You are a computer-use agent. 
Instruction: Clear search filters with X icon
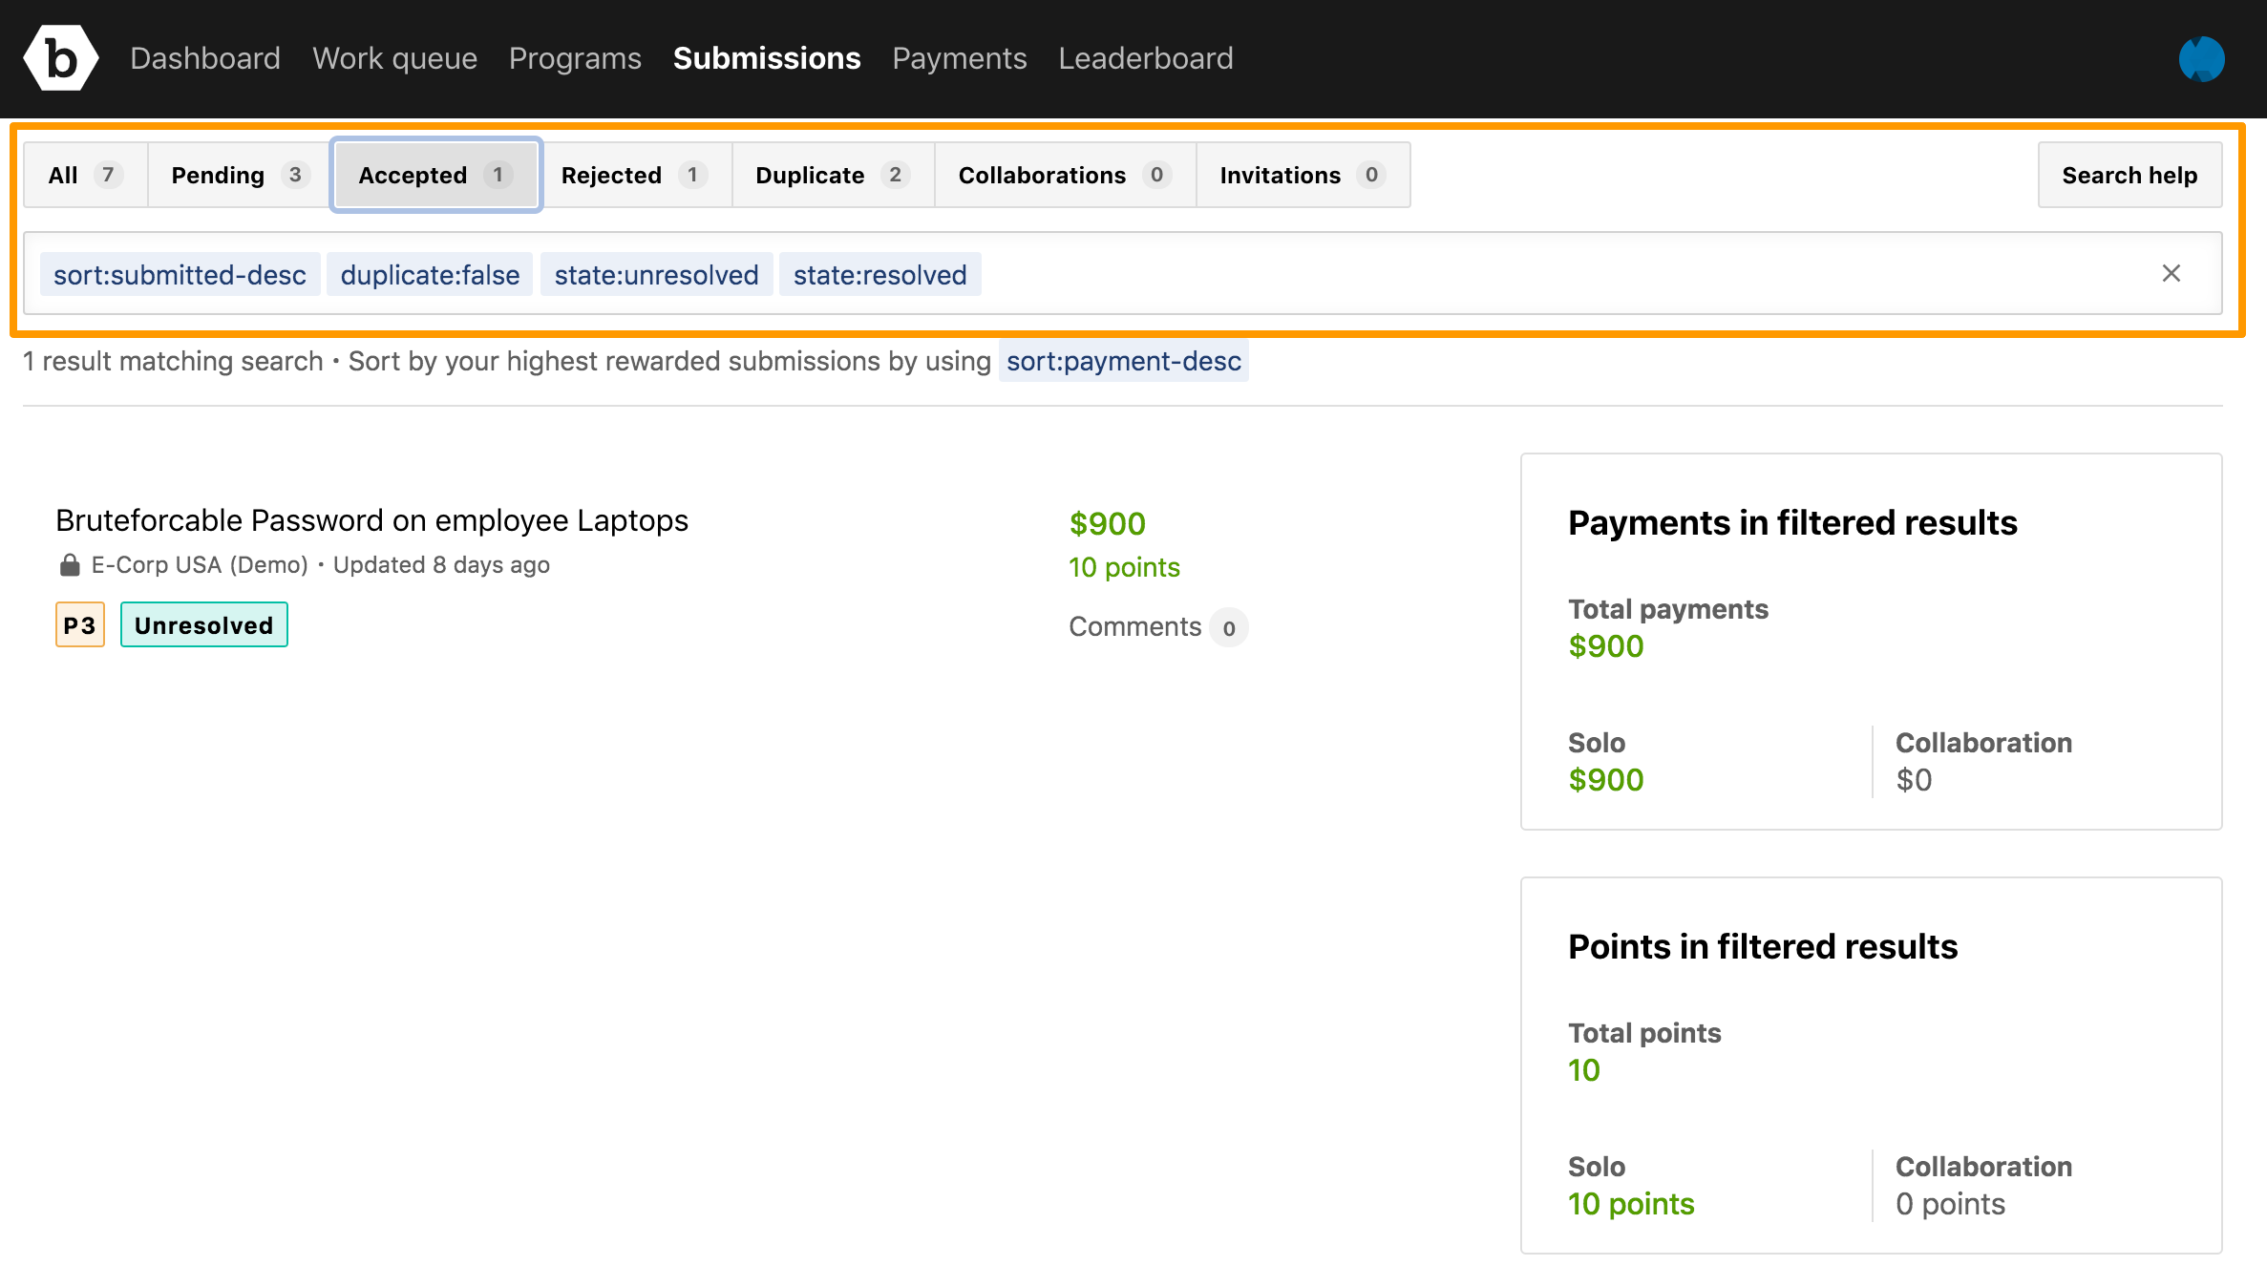tap(2171, 274)
